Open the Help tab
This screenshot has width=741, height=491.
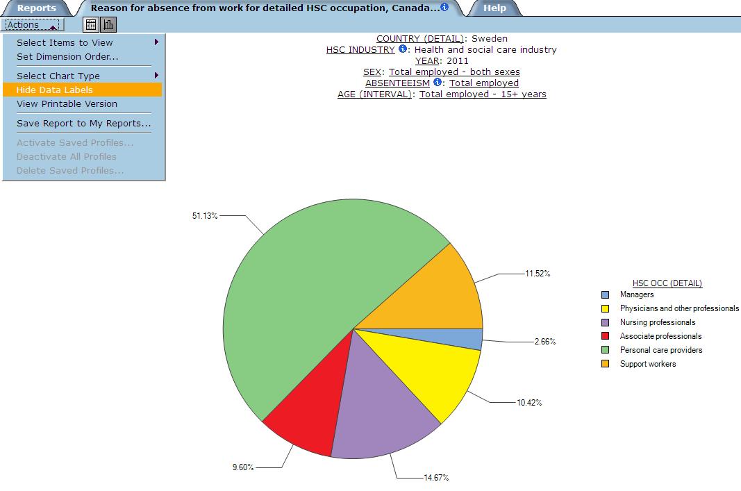click(494, 8)
